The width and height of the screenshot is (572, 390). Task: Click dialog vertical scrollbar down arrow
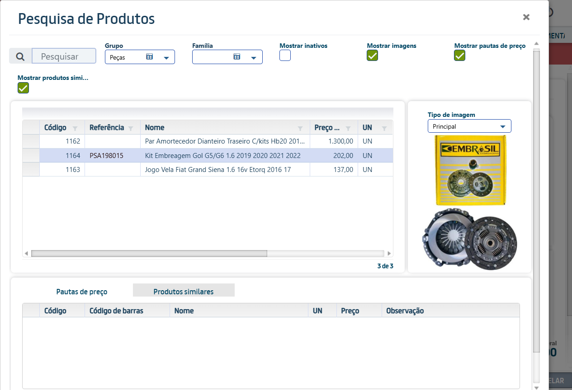point(536,387)
